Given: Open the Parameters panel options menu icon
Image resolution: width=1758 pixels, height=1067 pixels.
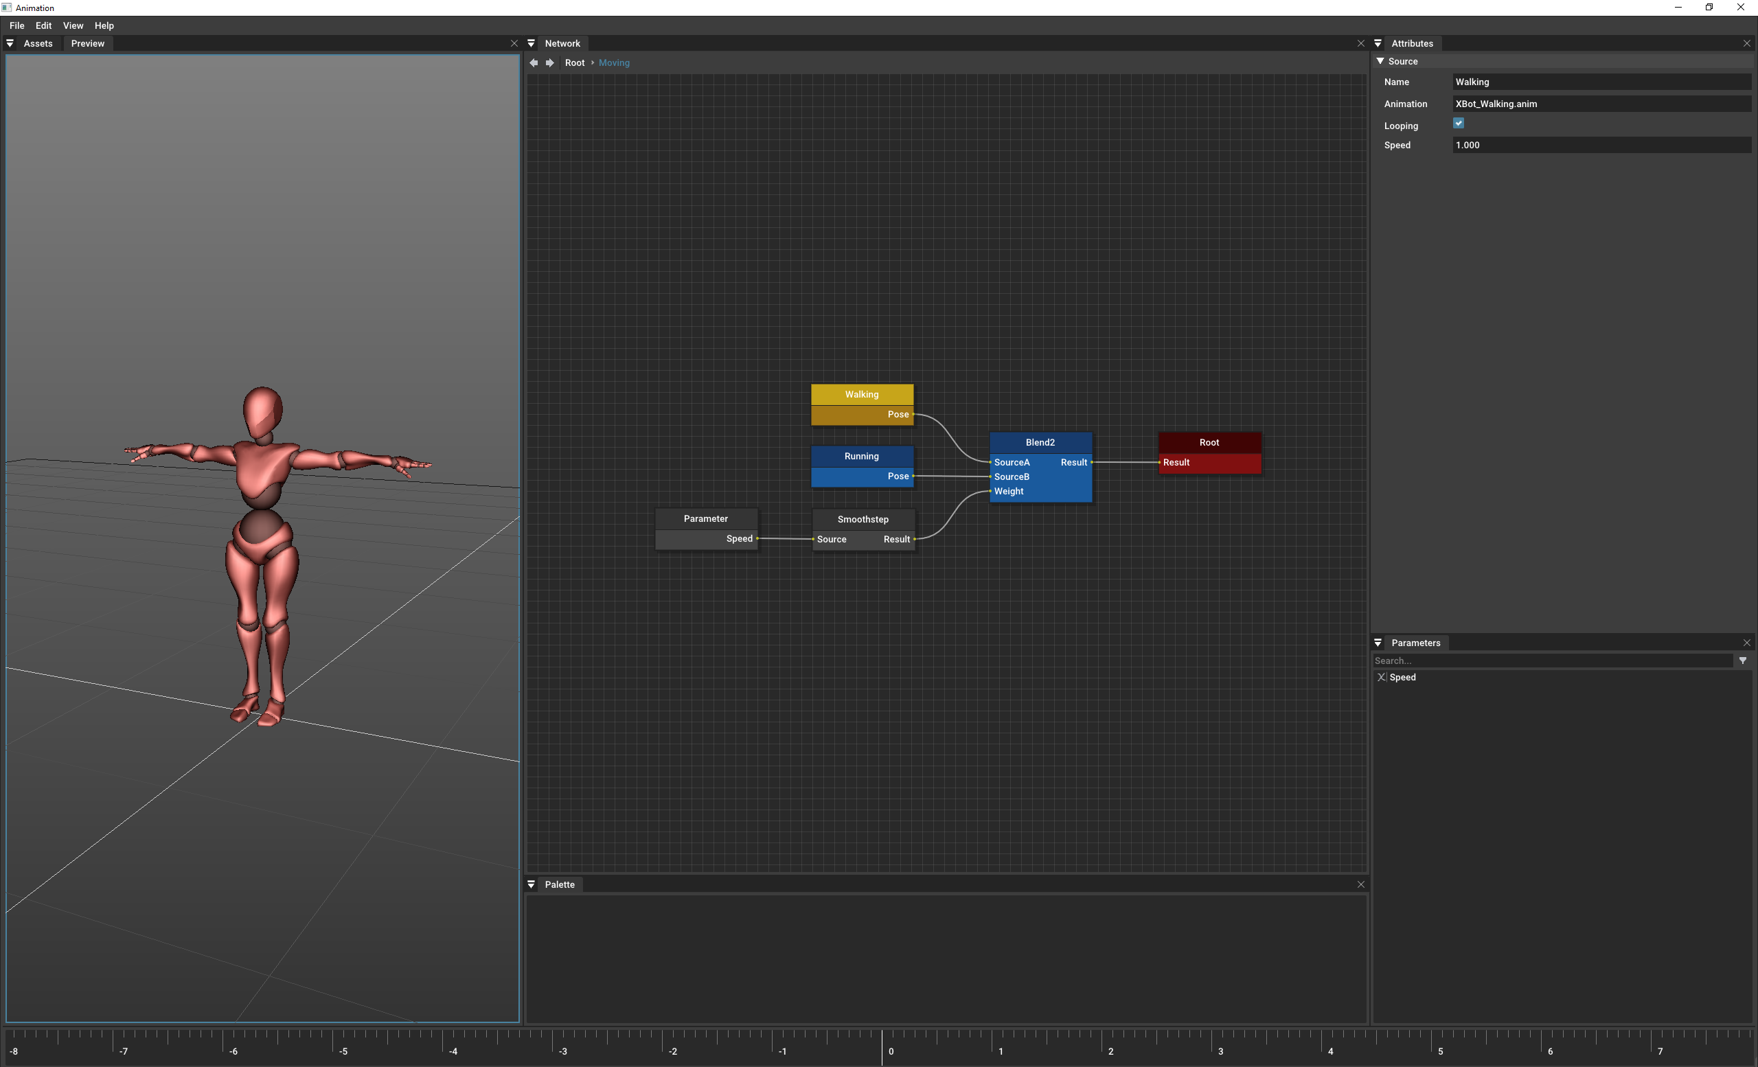Looking at the screenshot, I should [1378, 643].
